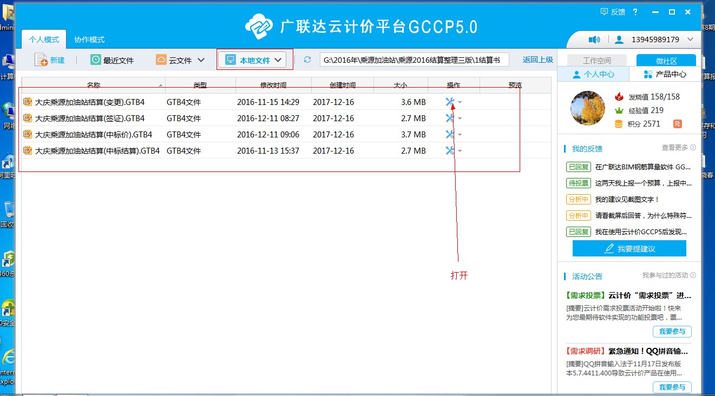
Task: Click tools icon for 大庆乘源加油站结算(中标结算).GTB4
Action: click(449, 150)
